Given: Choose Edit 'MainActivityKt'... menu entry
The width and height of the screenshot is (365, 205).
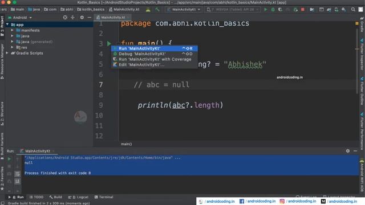Looking at the screenshot, I should coord(155,64).
